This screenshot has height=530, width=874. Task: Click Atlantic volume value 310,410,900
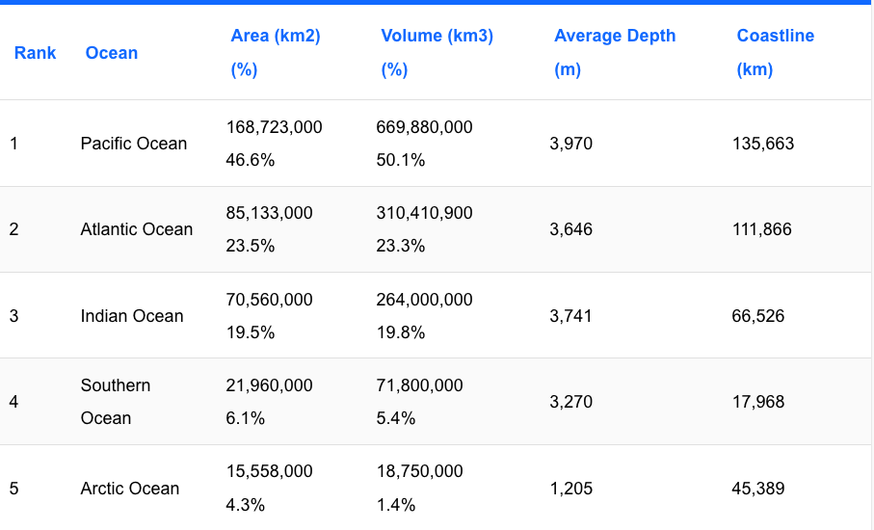[x=424, y=213]
